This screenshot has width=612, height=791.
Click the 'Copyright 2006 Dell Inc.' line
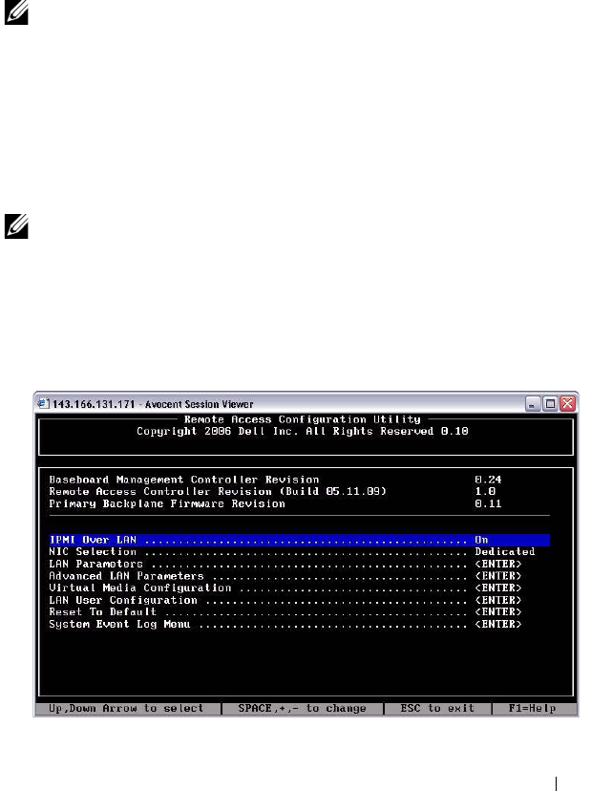(x=303, y=432)
